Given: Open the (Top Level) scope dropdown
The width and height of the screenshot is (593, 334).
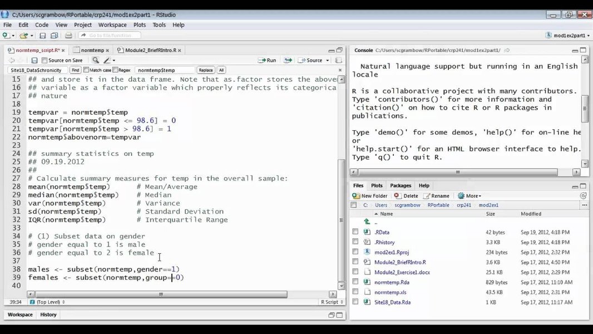Looking at the screenshot, I should pos(48,302).
